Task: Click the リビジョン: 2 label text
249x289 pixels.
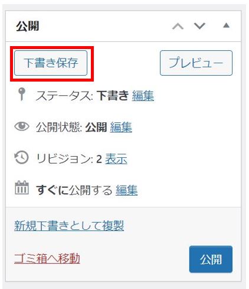Action: (x=69, y=159)
